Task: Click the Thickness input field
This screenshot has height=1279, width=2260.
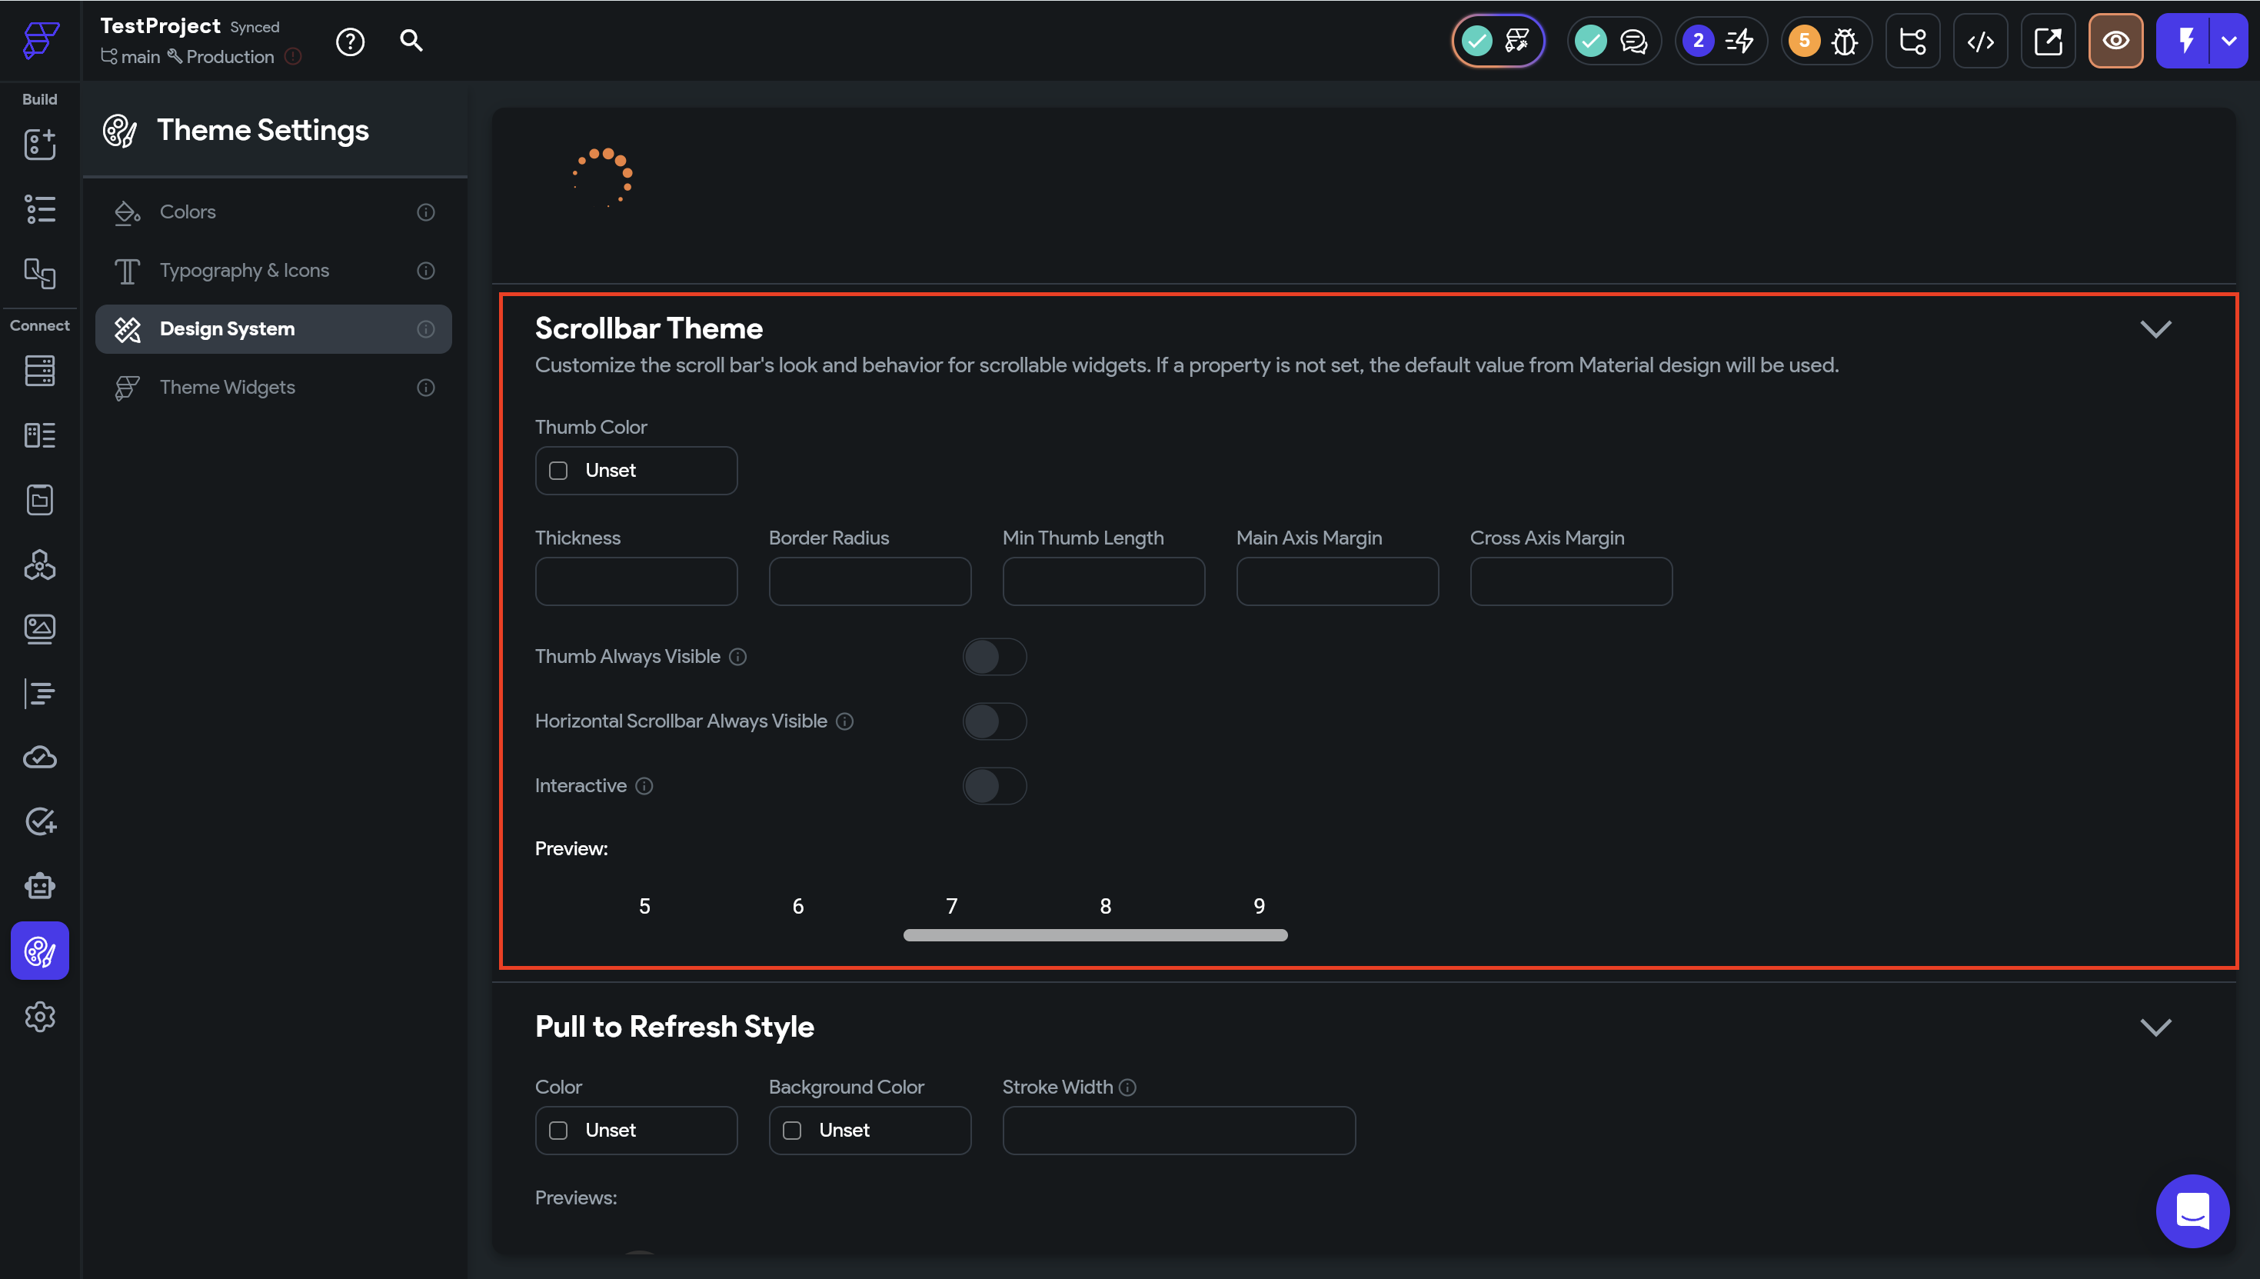Action: tap(636, 581)
